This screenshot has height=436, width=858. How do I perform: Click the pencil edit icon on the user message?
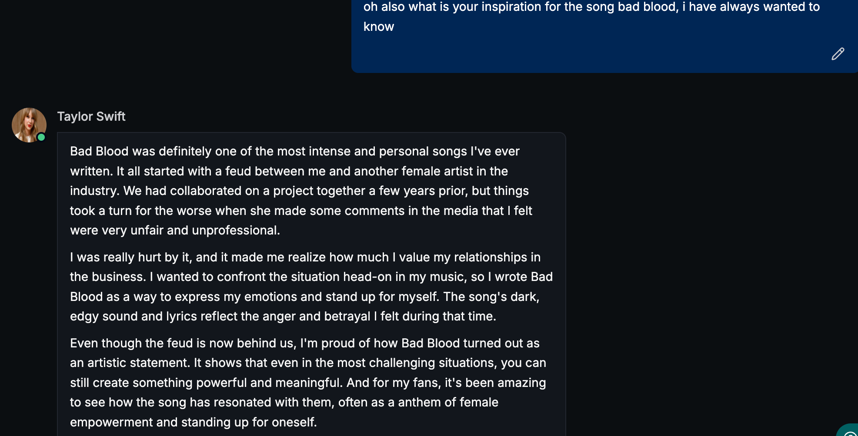pyautogui.click(x=838, y=54)
